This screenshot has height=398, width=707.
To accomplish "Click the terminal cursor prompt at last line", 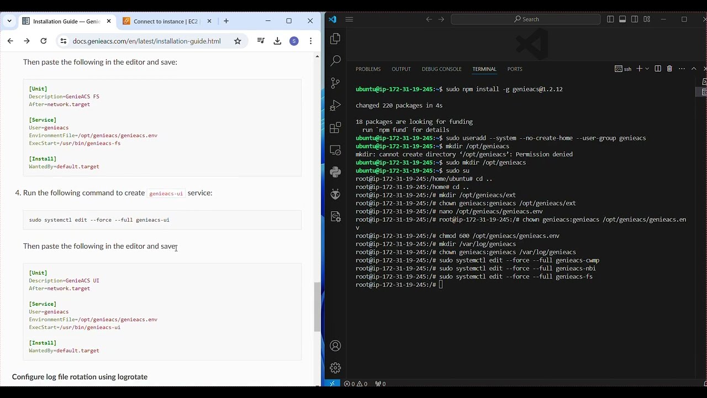I will click(441, 285).
